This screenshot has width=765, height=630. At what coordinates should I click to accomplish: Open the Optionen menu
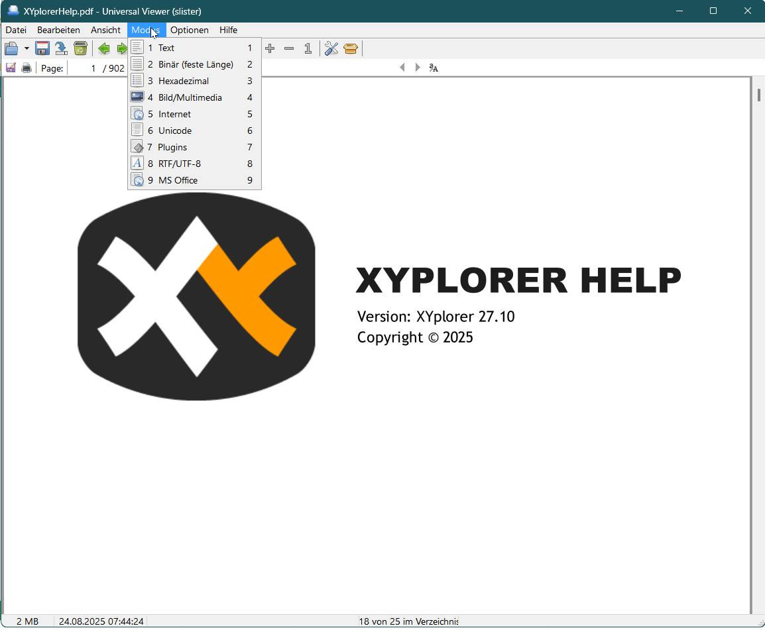[189, 30]
